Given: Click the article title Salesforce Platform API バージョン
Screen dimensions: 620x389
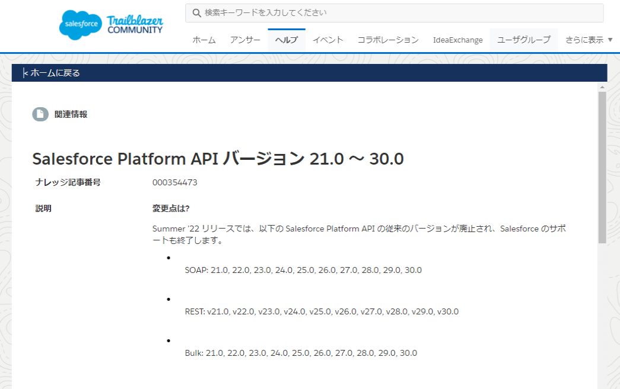Looking at the screenshot, I should coord(218,159).
